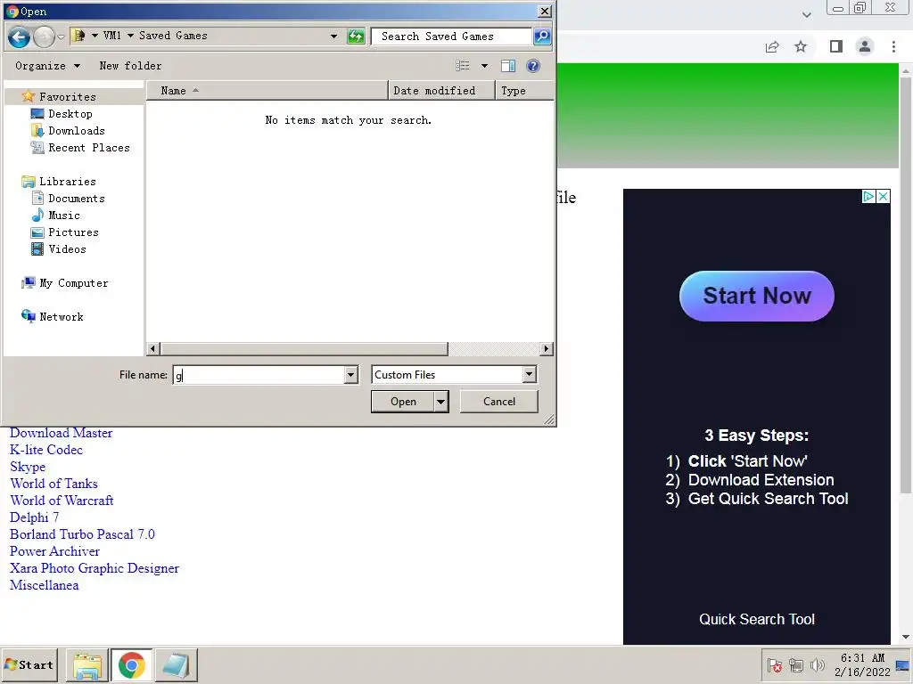Click the search magnifier icon

click(x=542, y=37)
